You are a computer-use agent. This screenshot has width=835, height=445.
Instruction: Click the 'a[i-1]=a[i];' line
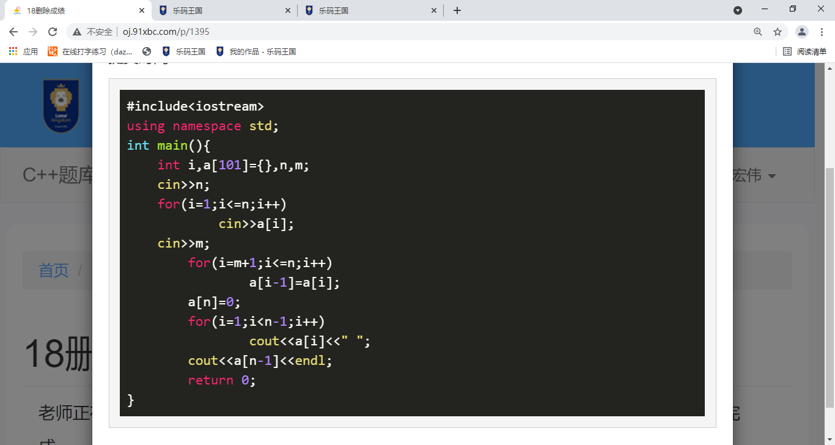tap(294, 282)
